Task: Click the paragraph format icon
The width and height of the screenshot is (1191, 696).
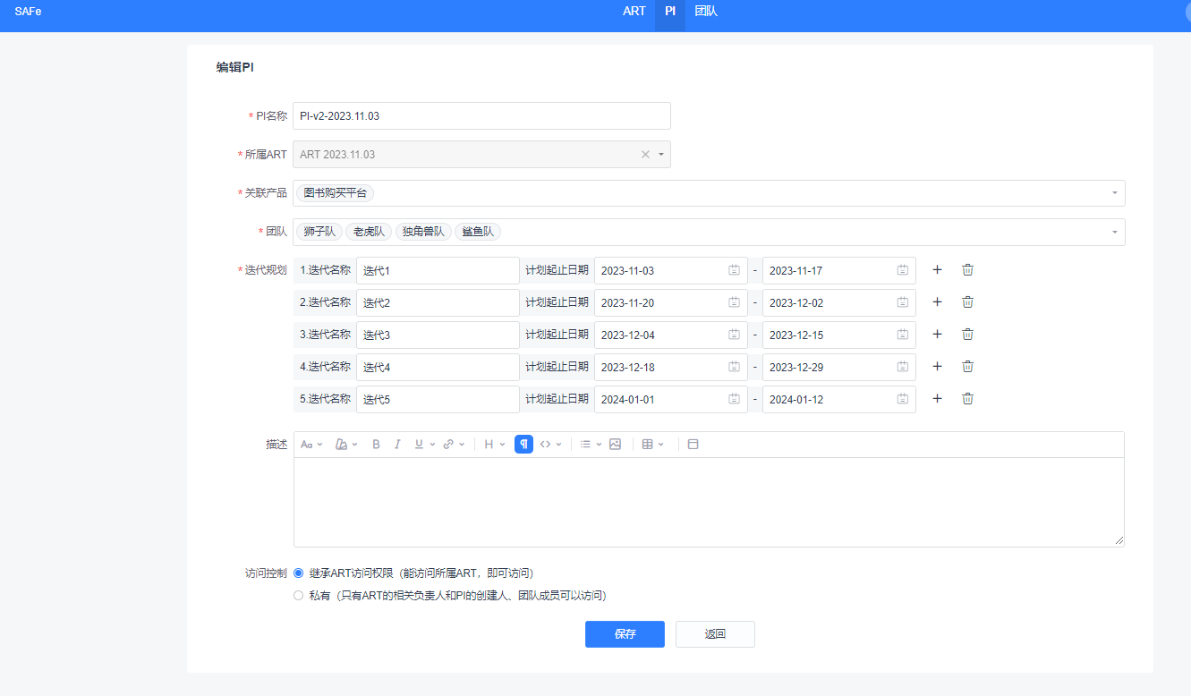Action: 523,444
